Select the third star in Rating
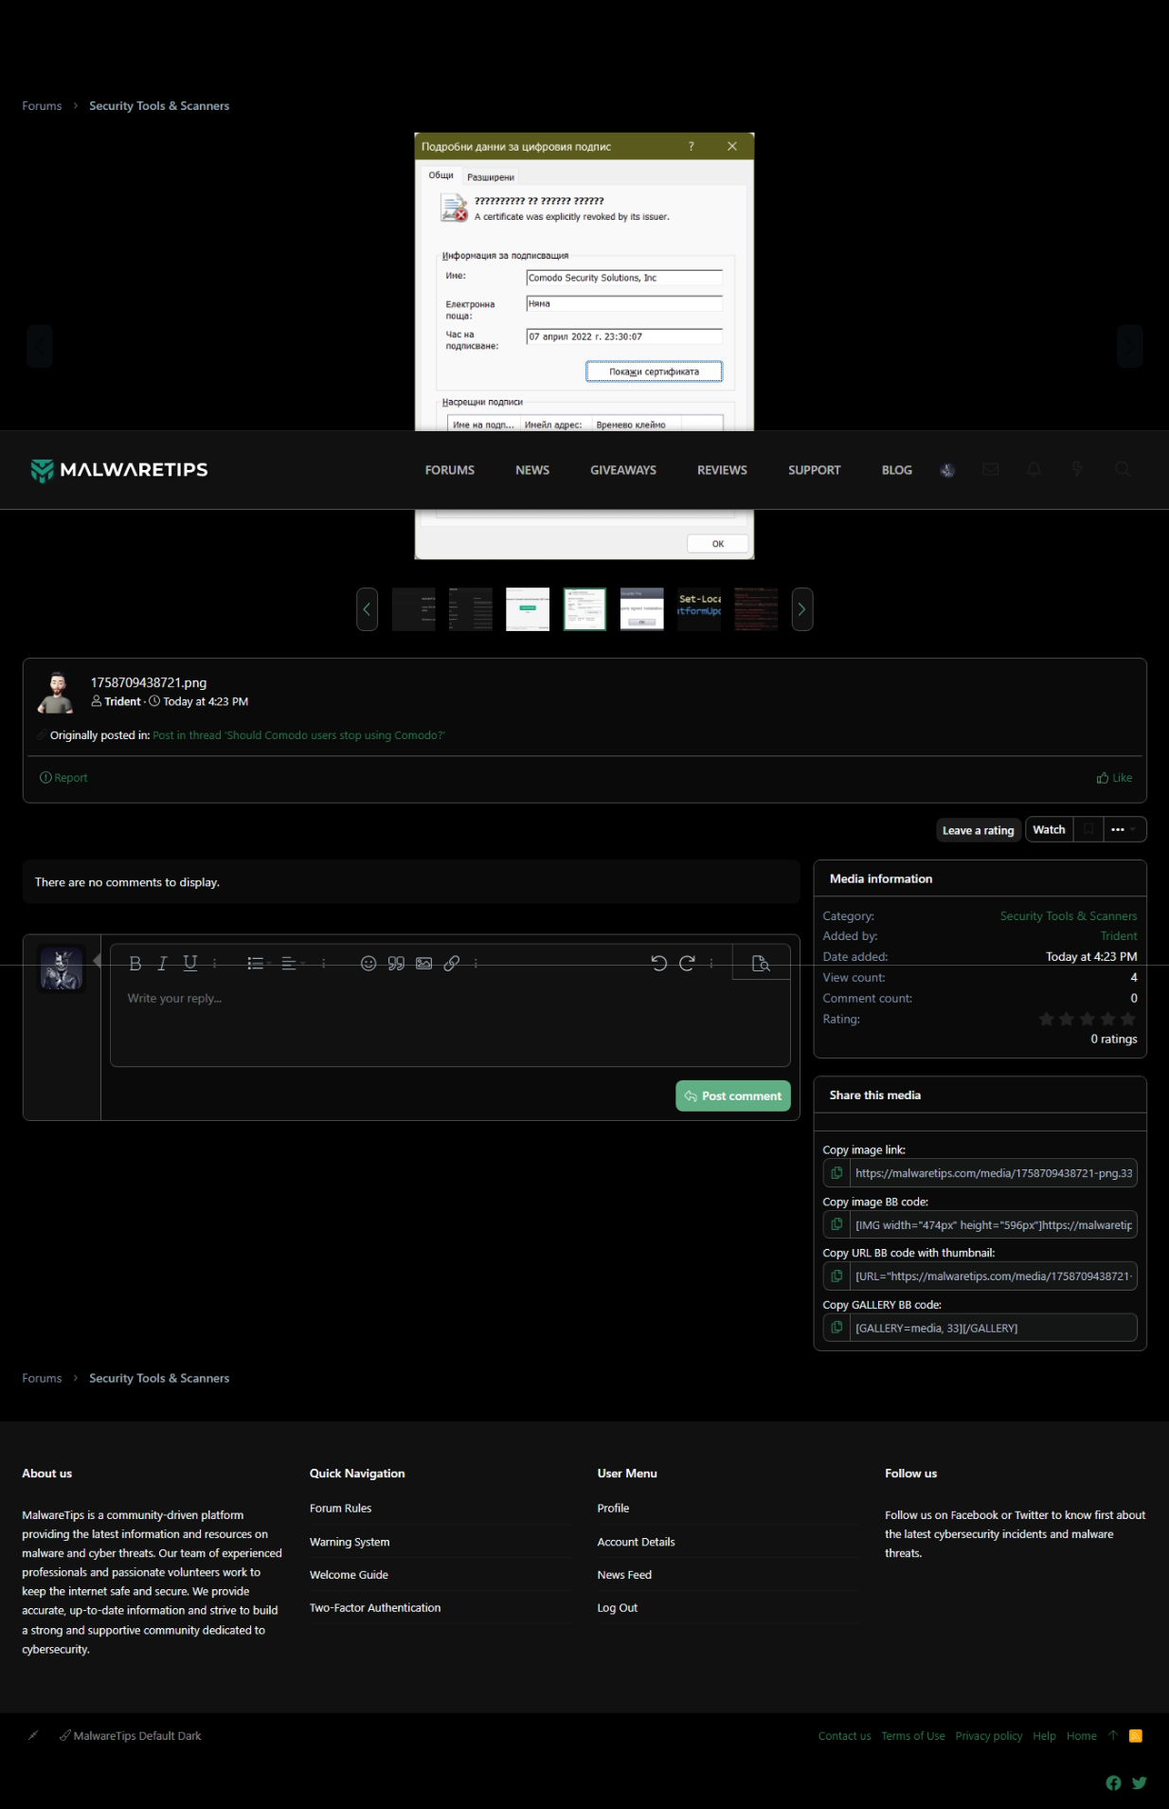This screenshot has height=1809, width=1169. [x=1087, y=1020]
